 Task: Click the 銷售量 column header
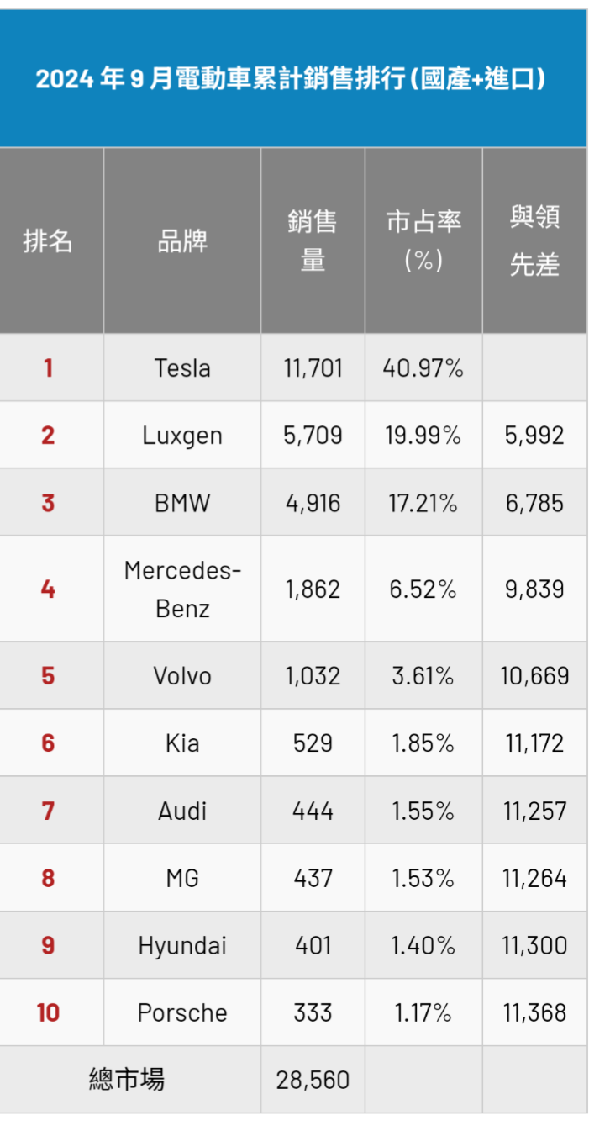pos(313,241)
